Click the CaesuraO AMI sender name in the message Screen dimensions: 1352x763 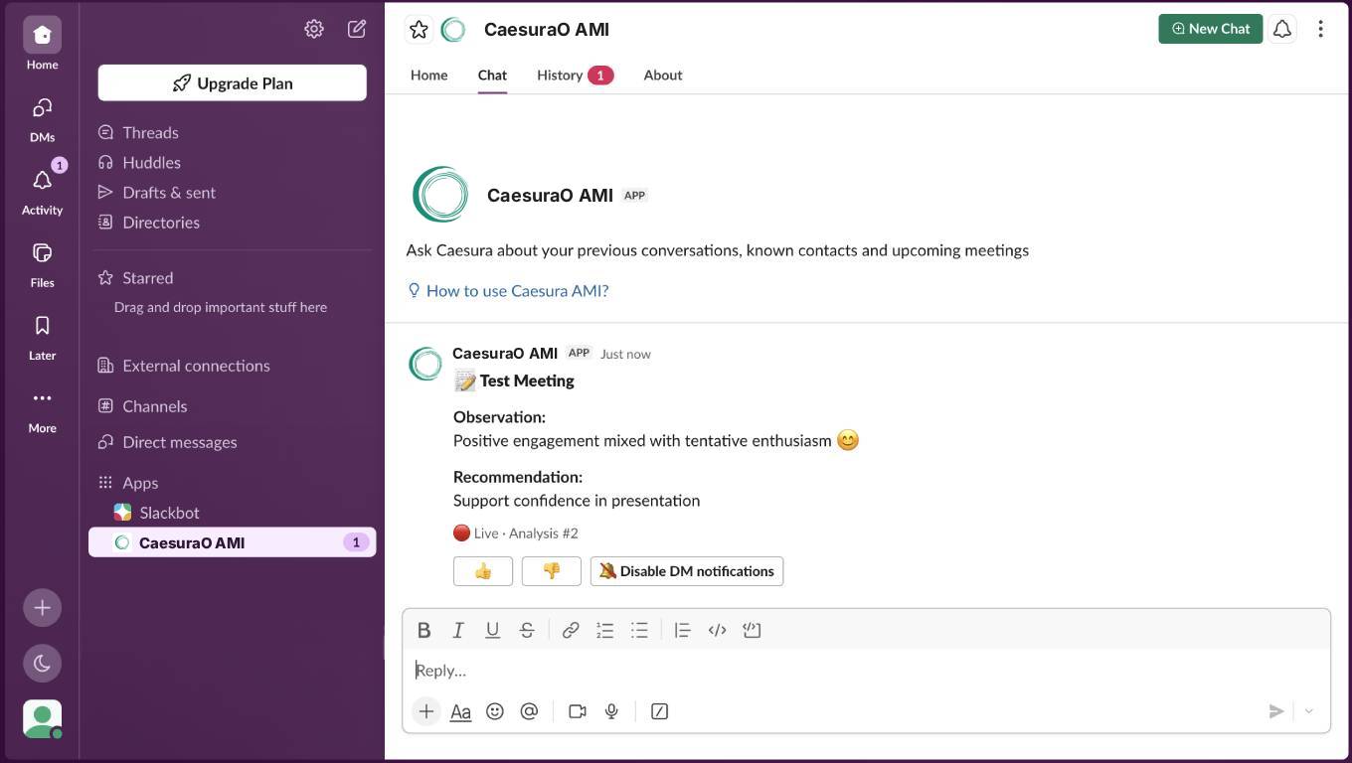pos(505,354)
